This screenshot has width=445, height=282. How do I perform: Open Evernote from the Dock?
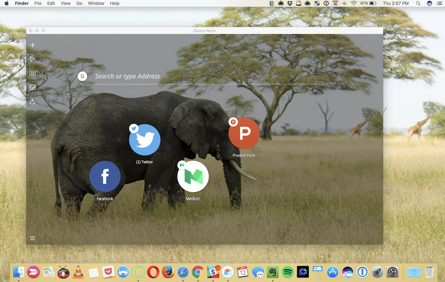[273, 272]
